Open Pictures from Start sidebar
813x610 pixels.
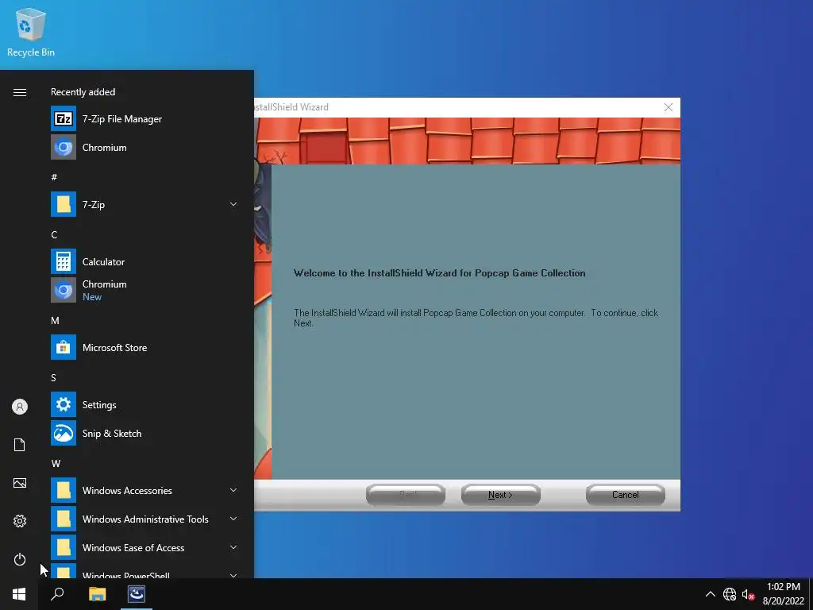[x=20, y=483]
